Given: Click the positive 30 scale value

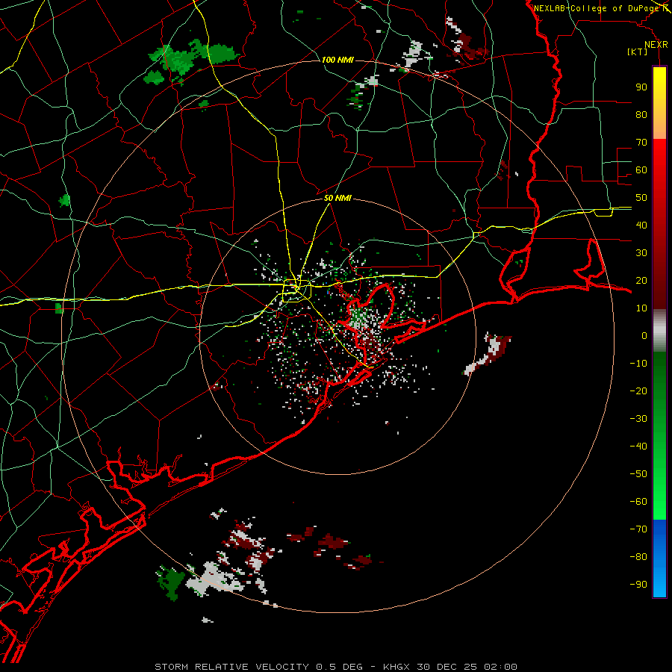Looking at the screenshot, I should tap(641, 253).
